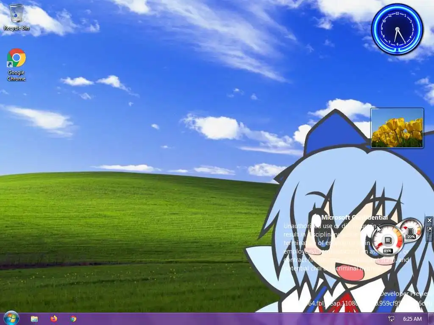The image size is (434, 325).
Task: Launch Firefox from the taskbar
Action: click(x=54, y=319)
